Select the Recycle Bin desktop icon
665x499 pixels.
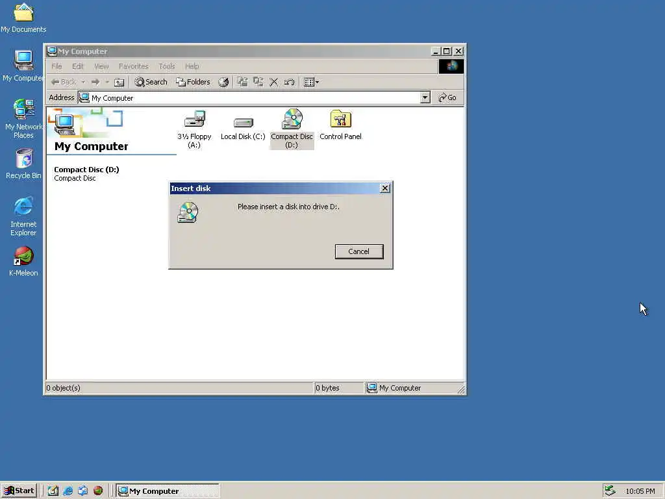pyautogui.click(x=23, y=164)
